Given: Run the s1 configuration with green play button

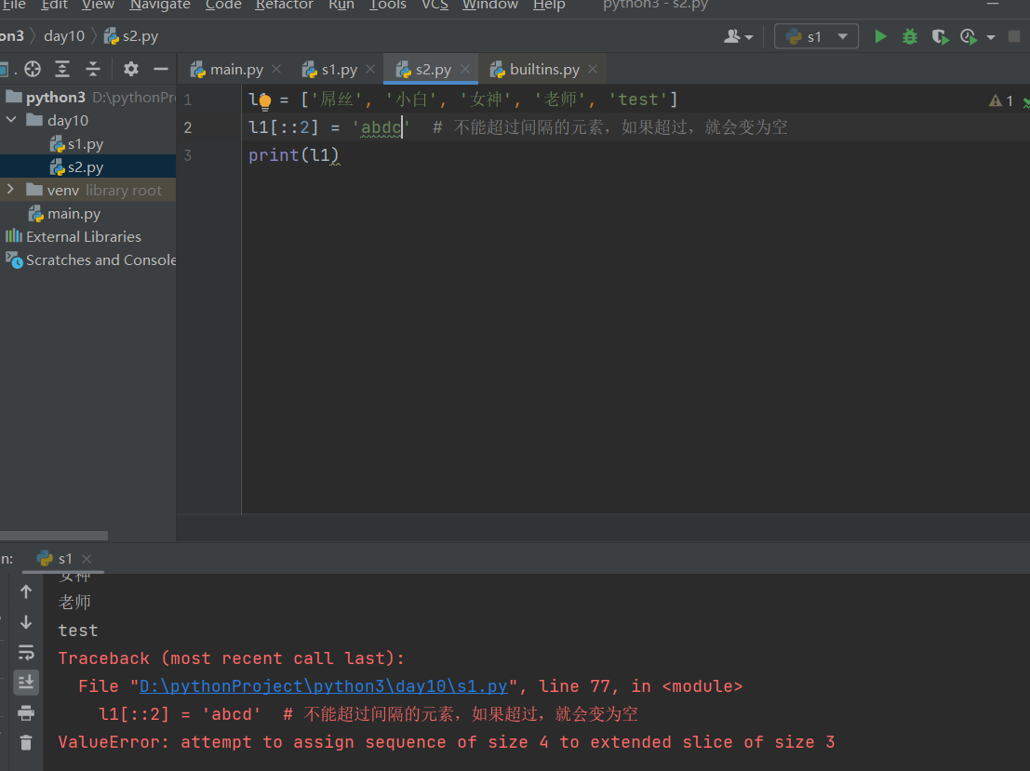Looking at the screenshot, I should (880, 36).
